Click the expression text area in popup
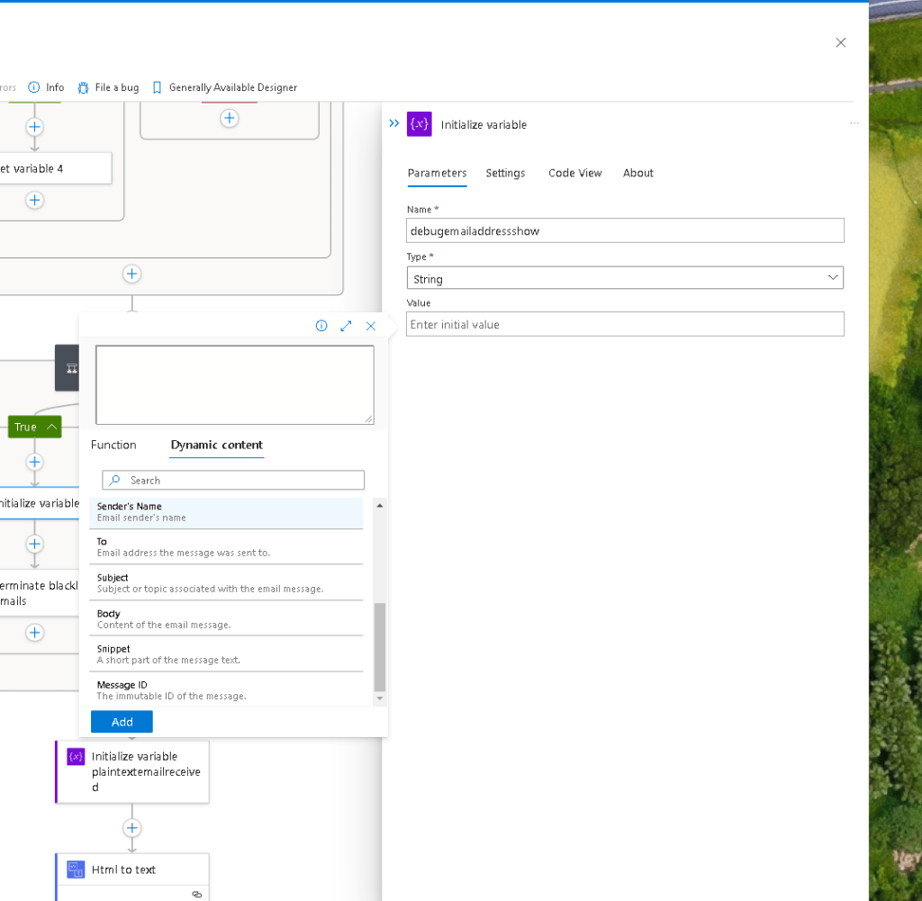 tap(235, 385)
